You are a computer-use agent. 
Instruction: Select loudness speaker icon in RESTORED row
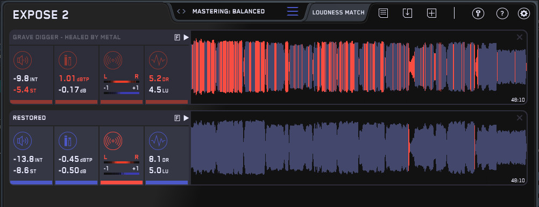23,141
